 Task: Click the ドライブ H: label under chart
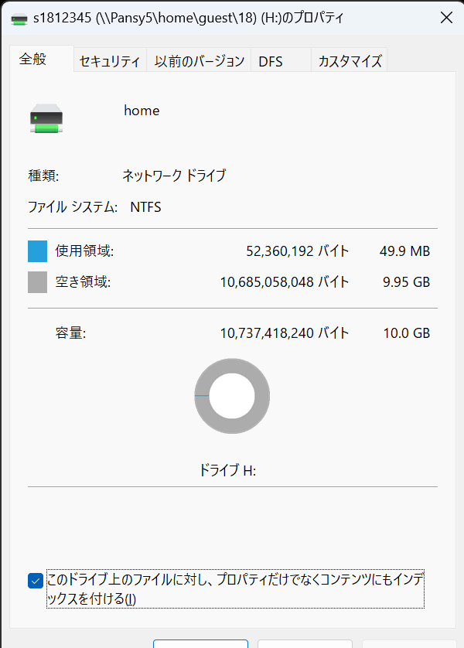click(x=227, y=470)
